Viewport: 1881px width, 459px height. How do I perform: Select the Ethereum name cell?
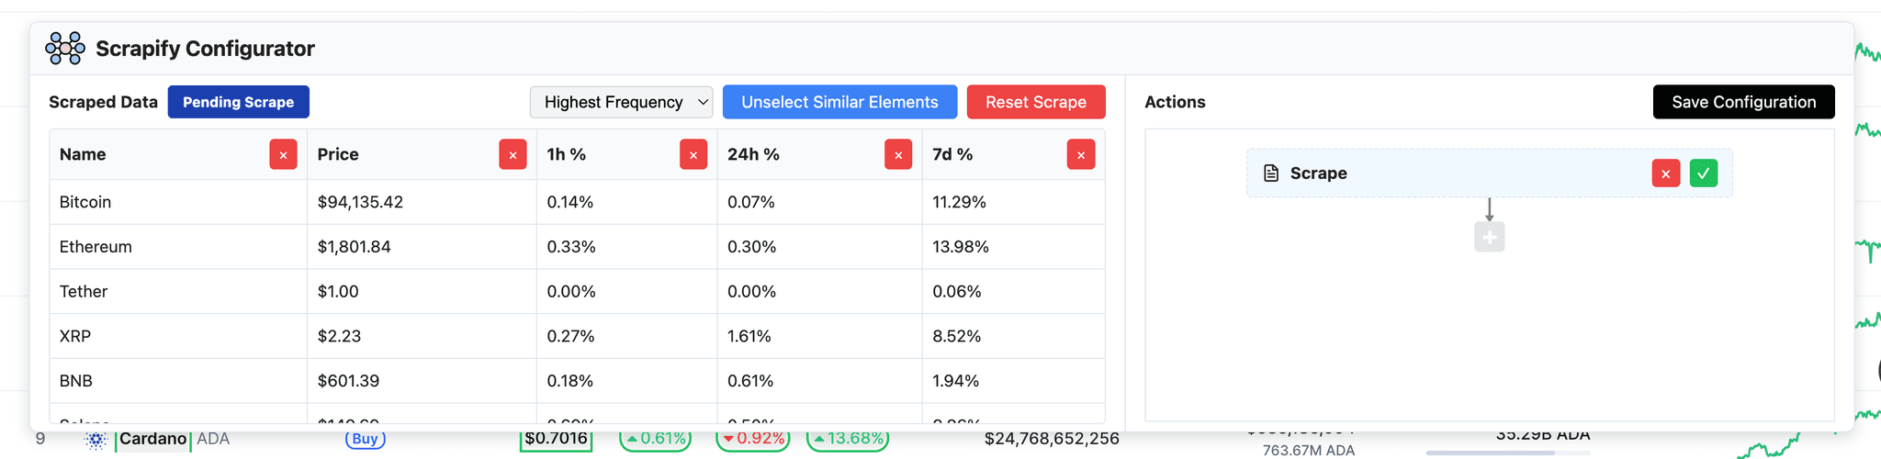[178, 247]
